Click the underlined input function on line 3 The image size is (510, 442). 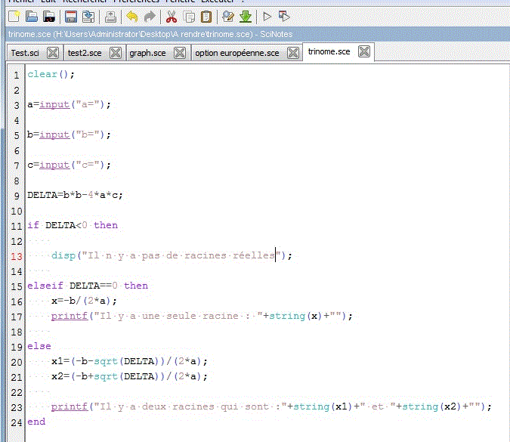click(x=54, y=104)
